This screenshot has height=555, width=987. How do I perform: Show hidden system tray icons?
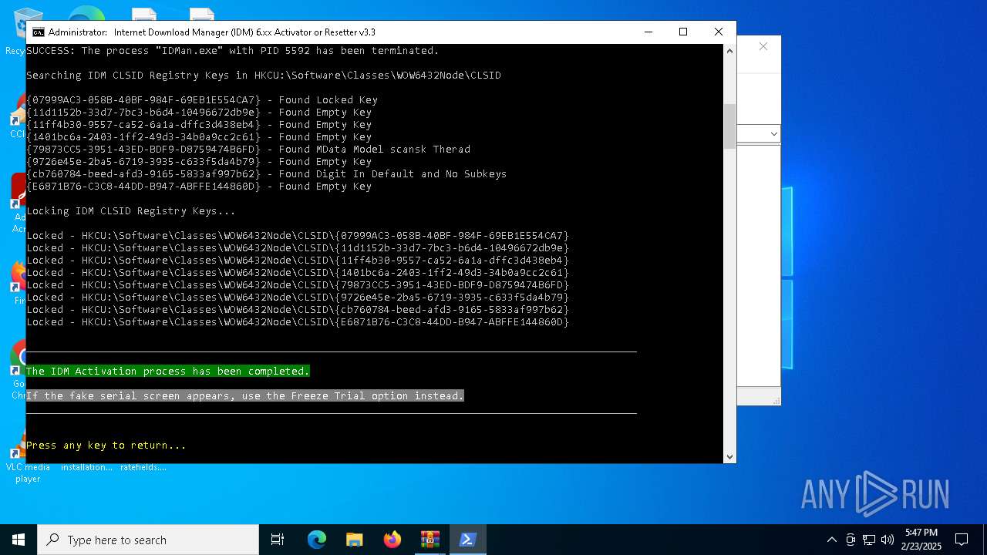(831, 540)
